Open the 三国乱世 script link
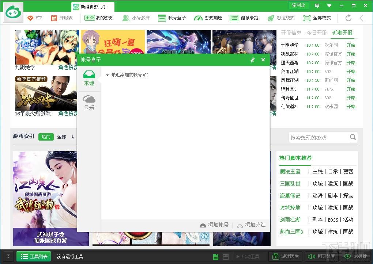Screen dimensions: 373x264 (x=290, y=183)
